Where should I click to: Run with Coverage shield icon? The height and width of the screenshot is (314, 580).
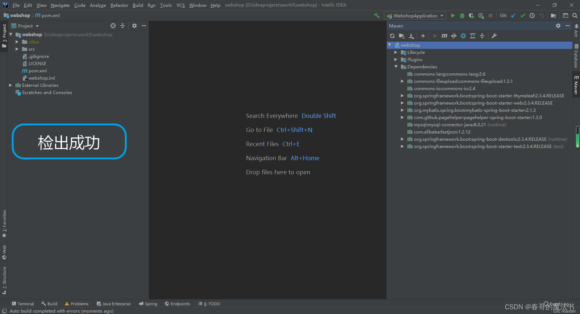(x=471, y=16)
